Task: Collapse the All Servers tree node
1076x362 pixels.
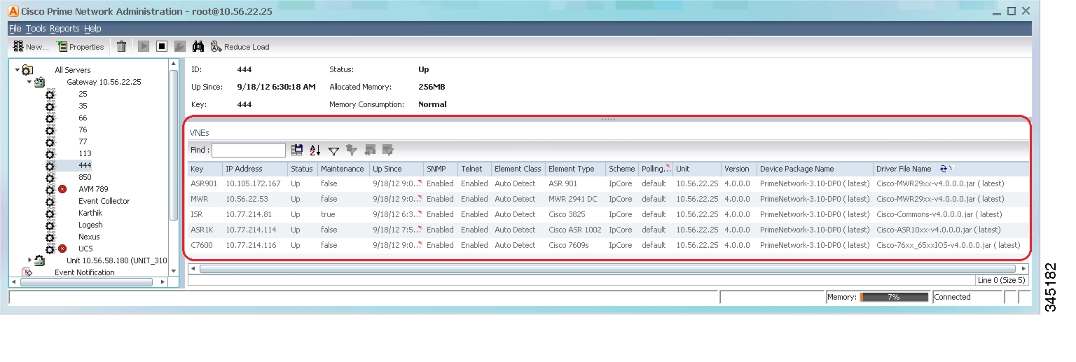Action: [16, 70]
